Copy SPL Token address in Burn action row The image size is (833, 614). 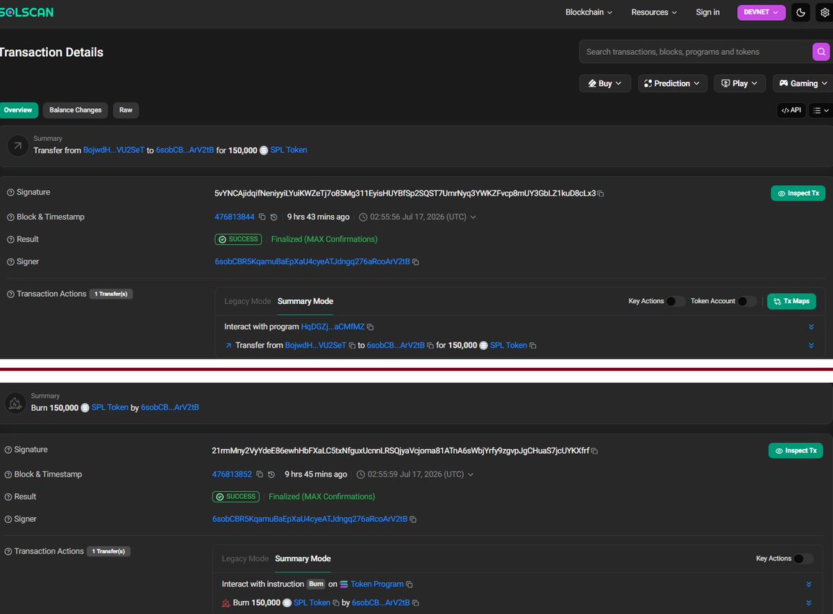coord(336,604)
